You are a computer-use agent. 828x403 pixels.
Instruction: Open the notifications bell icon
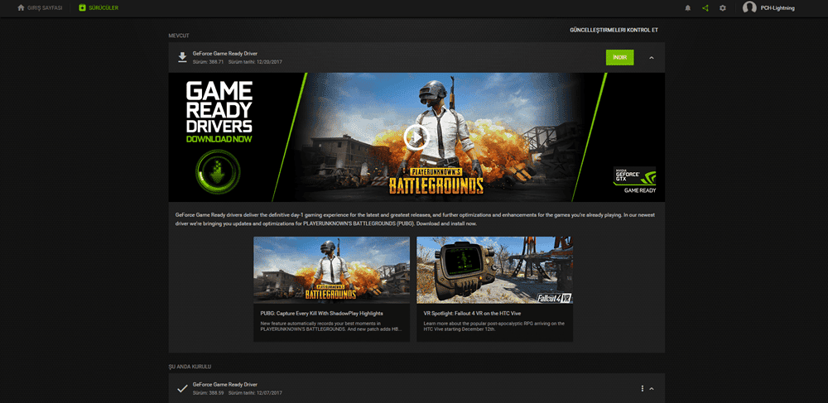coord(687,8)
